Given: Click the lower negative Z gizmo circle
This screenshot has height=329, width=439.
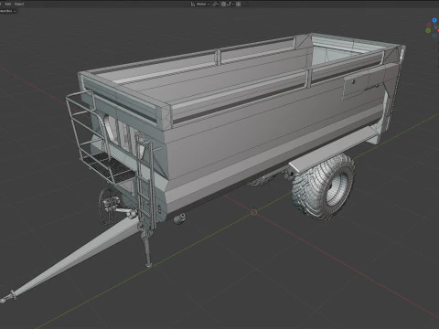Looking at the screenshot, I should [x=434, y=36].
